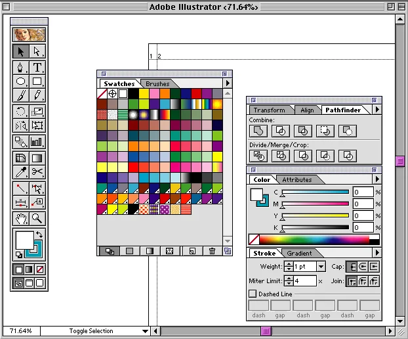408x339 pixels.
Task: Select the Gradient tool
Action: 37,158
